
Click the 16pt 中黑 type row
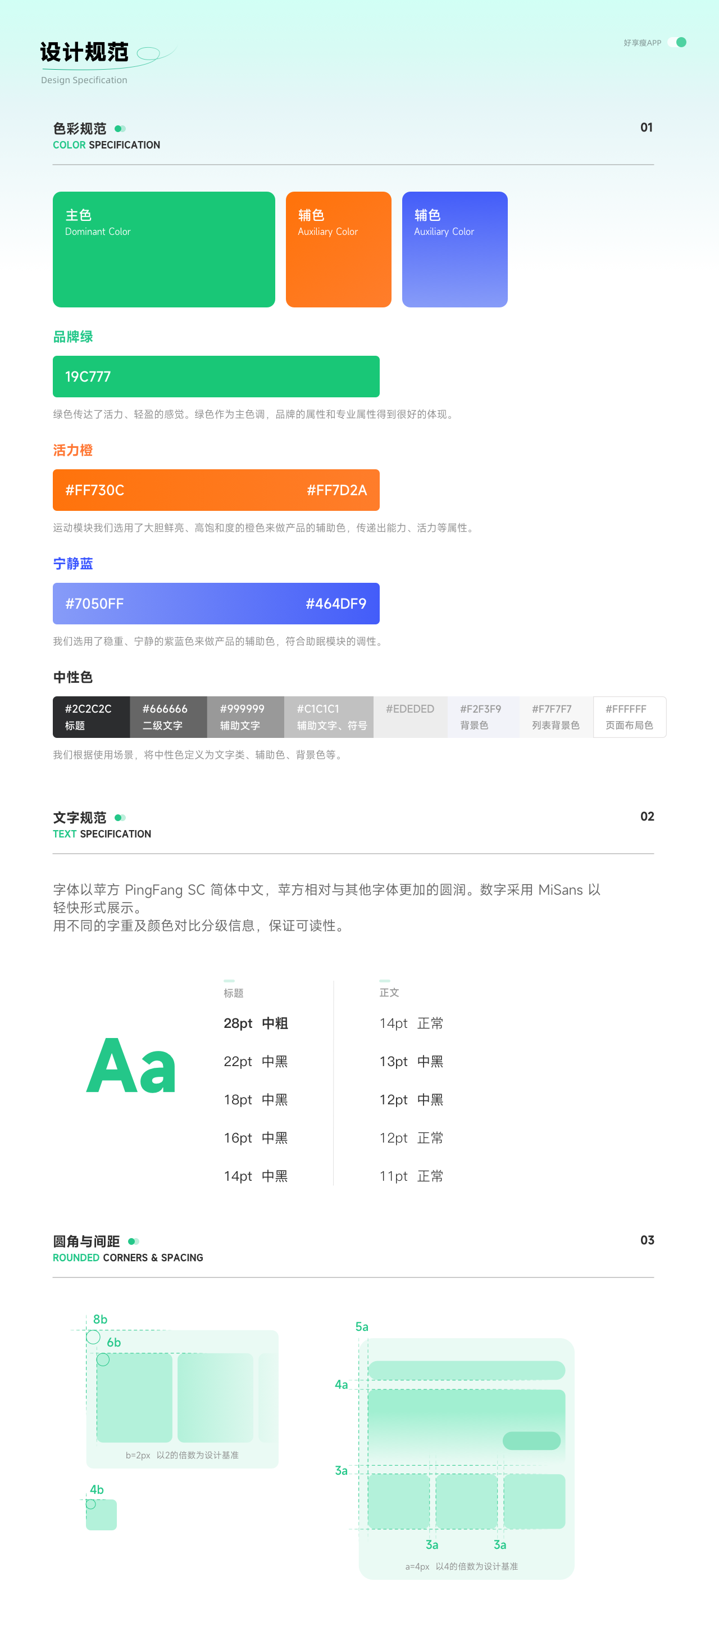click(256, 1138)
